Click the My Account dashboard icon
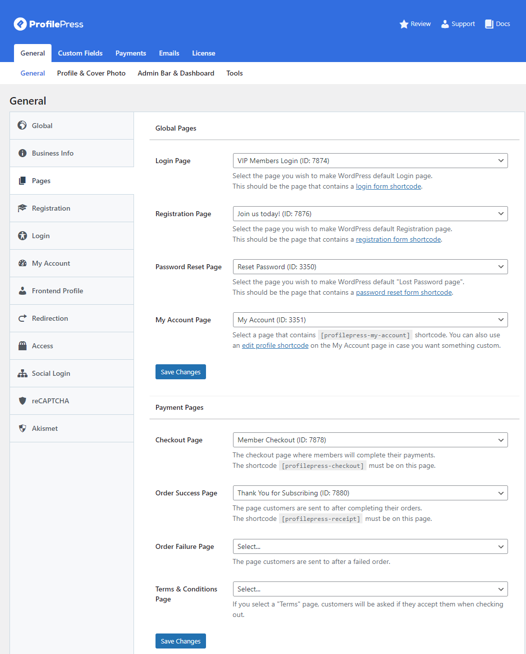 22,263
